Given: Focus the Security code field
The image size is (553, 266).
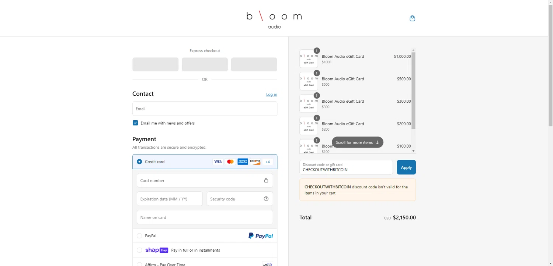Looking at the screenshot, I should click(240, 199).
